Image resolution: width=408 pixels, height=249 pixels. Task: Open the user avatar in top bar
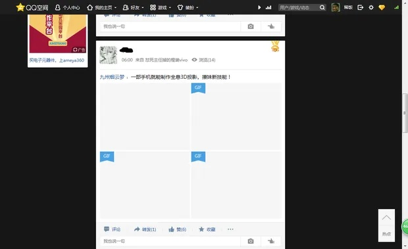(336, 7)
